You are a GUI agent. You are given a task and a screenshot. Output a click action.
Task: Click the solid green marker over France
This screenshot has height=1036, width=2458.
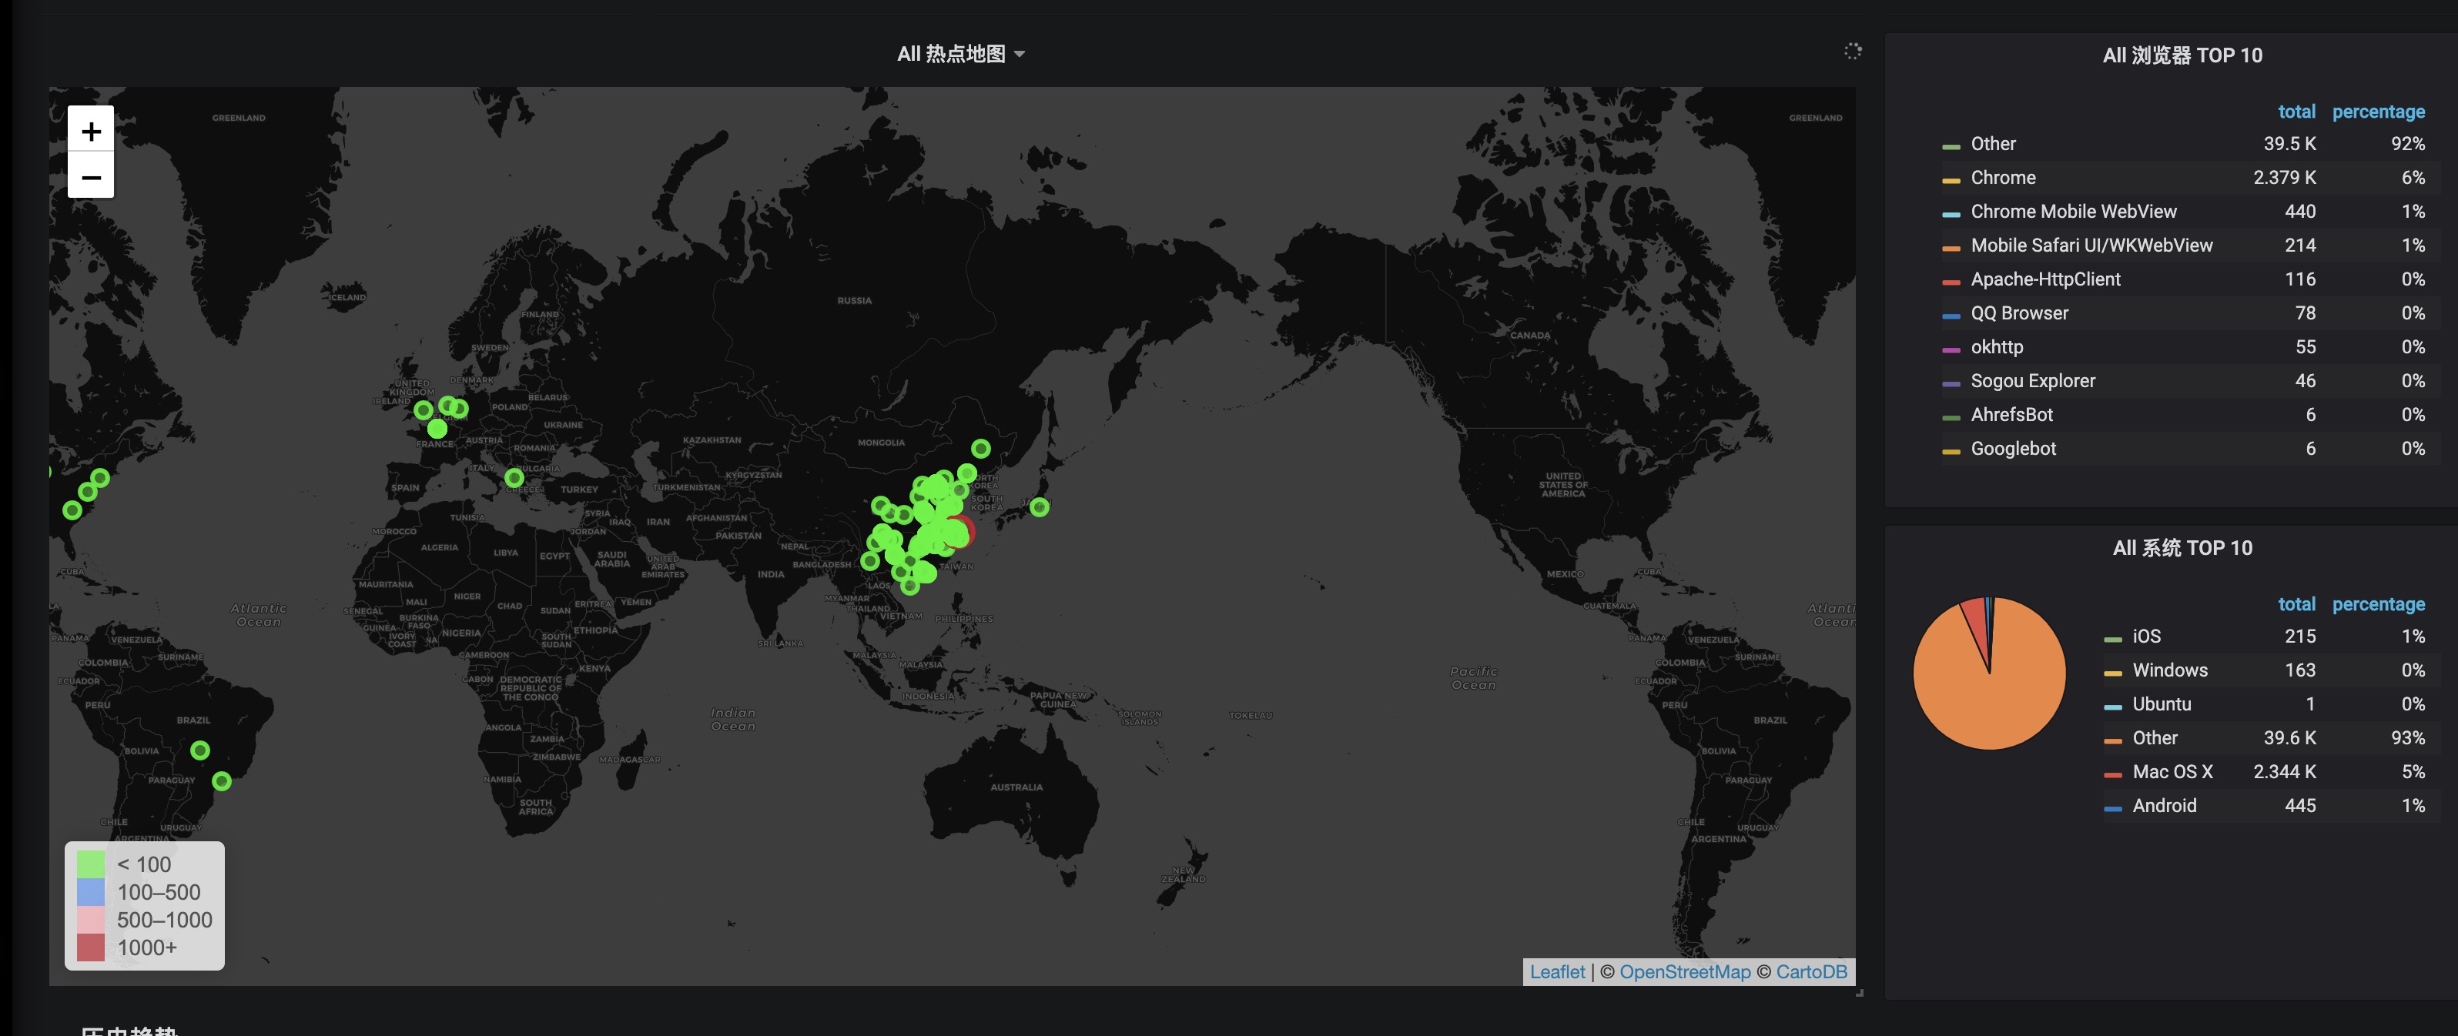(x=437, y=429)
